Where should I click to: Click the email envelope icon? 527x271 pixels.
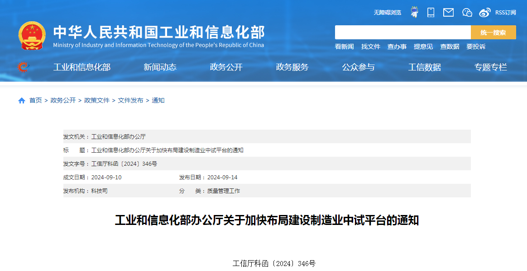448,12
